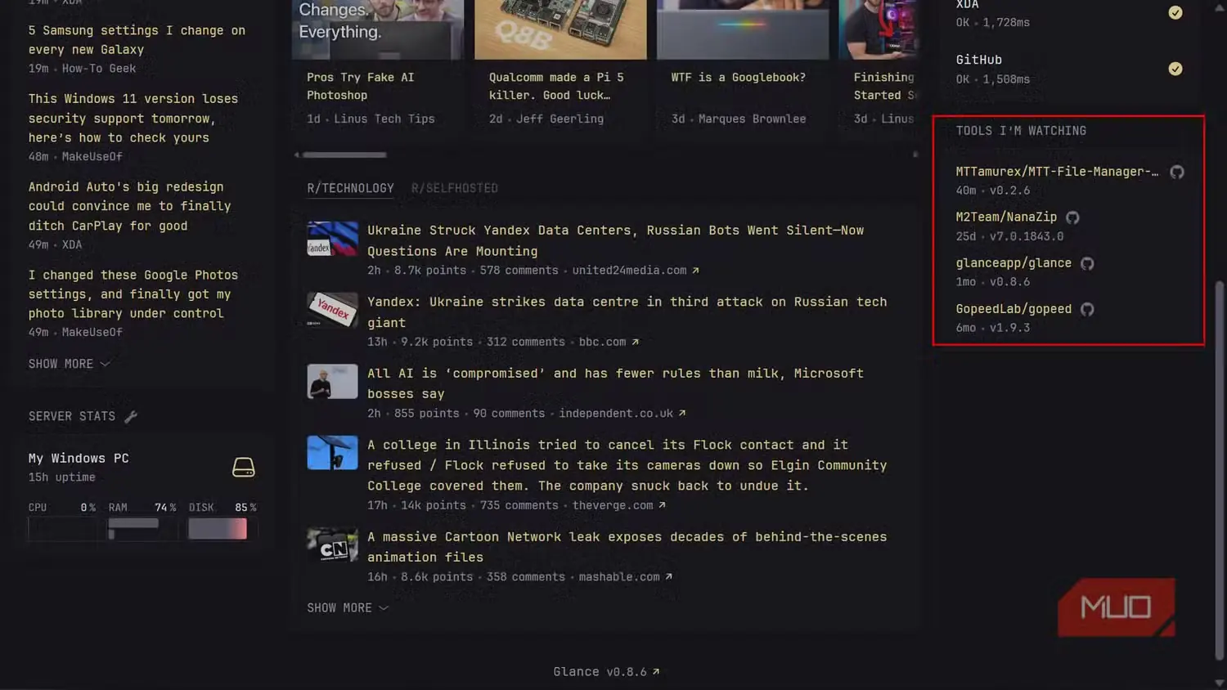This screenshot has width=1227, height=690.
Task: Click the GitHub icon next to M2Team/NanaZip
Action: click(1072, 217)
